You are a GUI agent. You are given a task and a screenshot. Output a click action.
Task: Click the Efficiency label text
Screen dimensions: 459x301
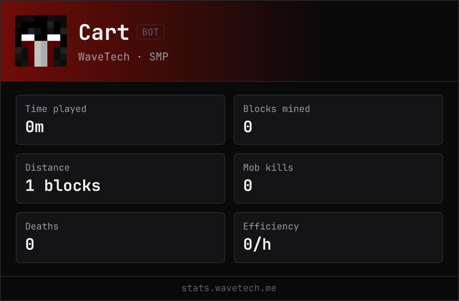tap(271, 226)
